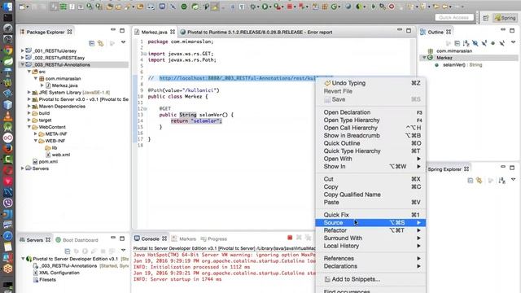Click the gear Debug toolbar icon
521x293 pixels.
click(x=253, y=7)
